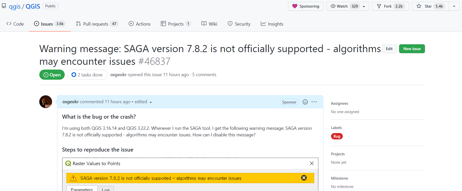The width and height of the screenshot is (462, 191).
Task: Star the QGIS repository
Action: pos(430,6)
